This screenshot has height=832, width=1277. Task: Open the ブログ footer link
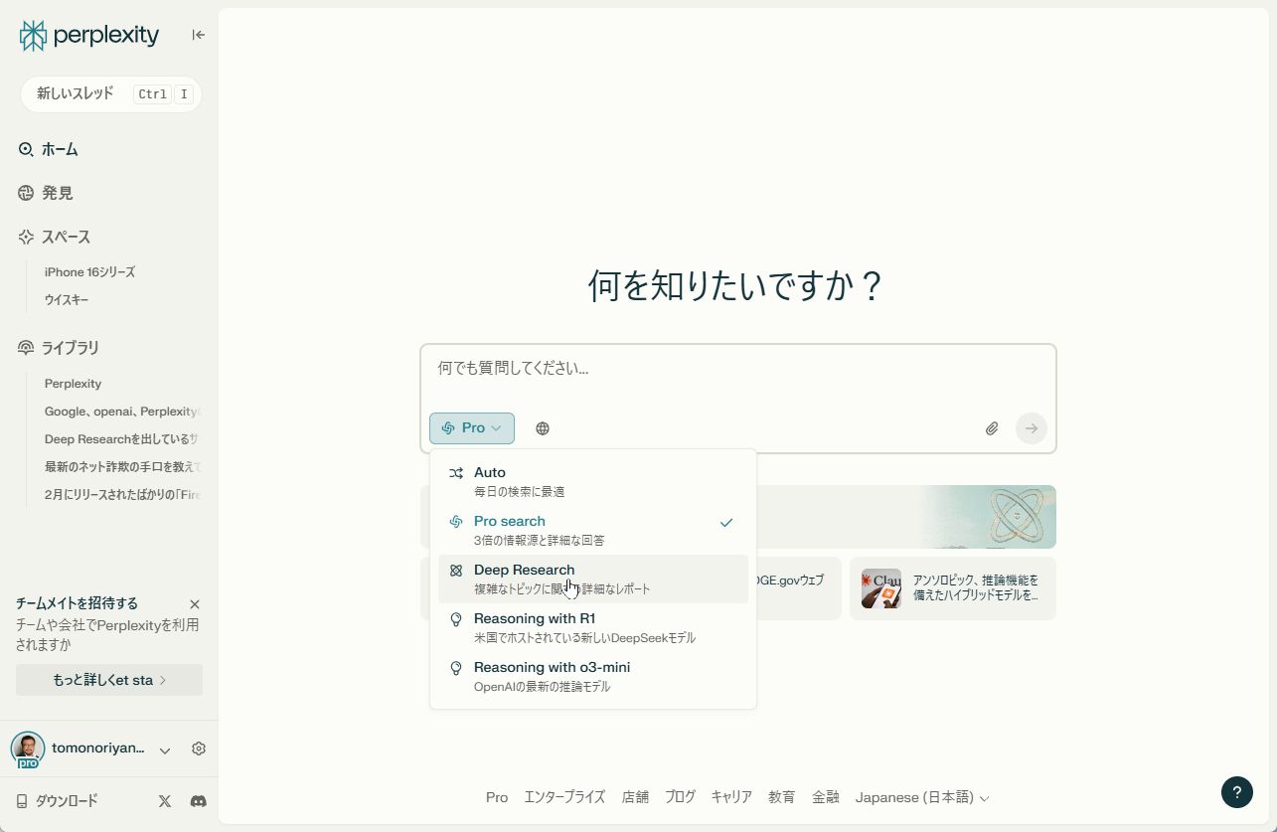(x=680, y=797)
